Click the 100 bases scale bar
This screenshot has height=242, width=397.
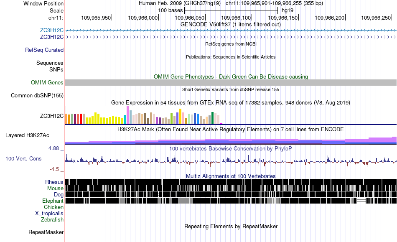(231, 10)
